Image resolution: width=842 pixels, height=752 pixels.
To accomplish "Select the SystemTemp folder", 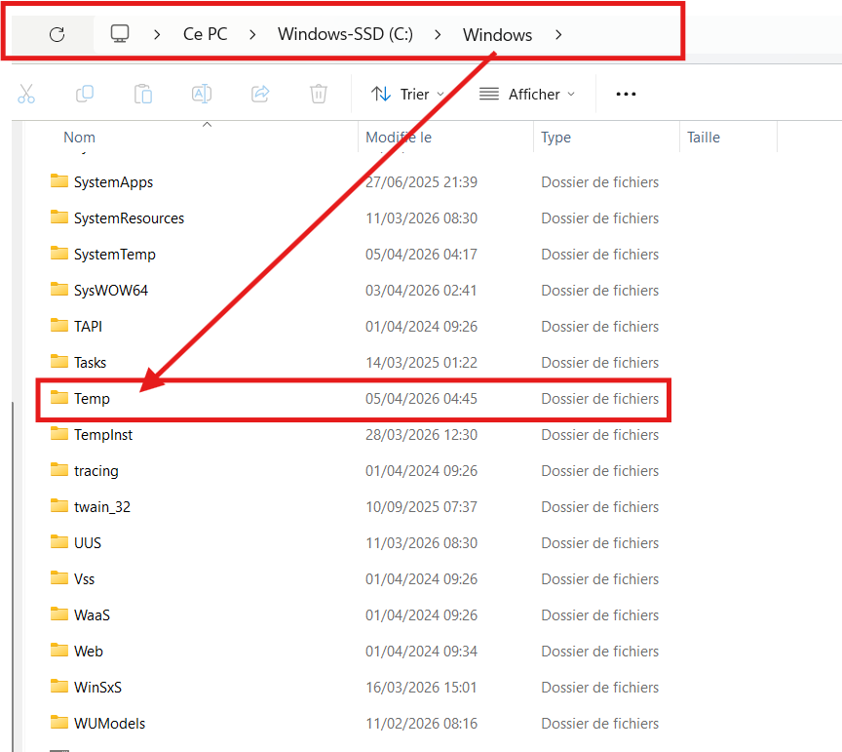I will (114, 255).
